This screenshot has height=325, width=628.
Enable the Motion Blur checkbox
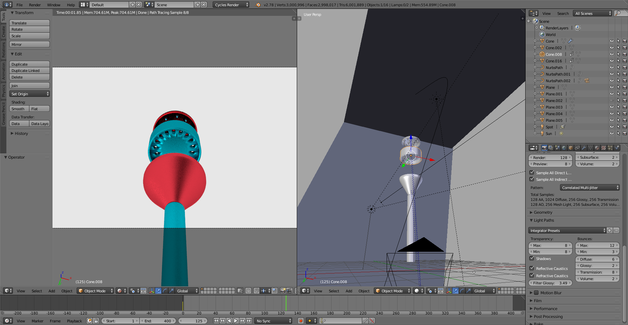pos(536,293)
